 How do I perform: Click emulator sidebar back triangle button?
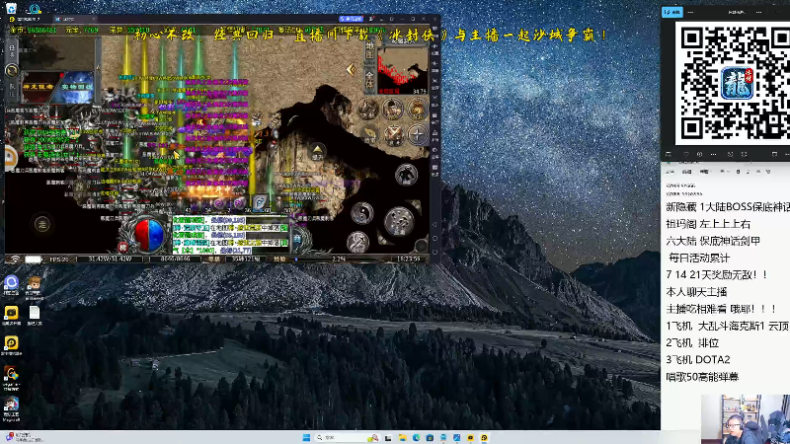pos(434,225)
